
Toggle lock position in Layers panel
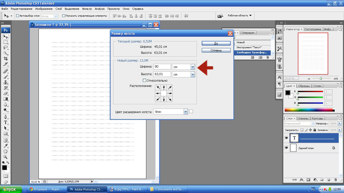(311, 130)
